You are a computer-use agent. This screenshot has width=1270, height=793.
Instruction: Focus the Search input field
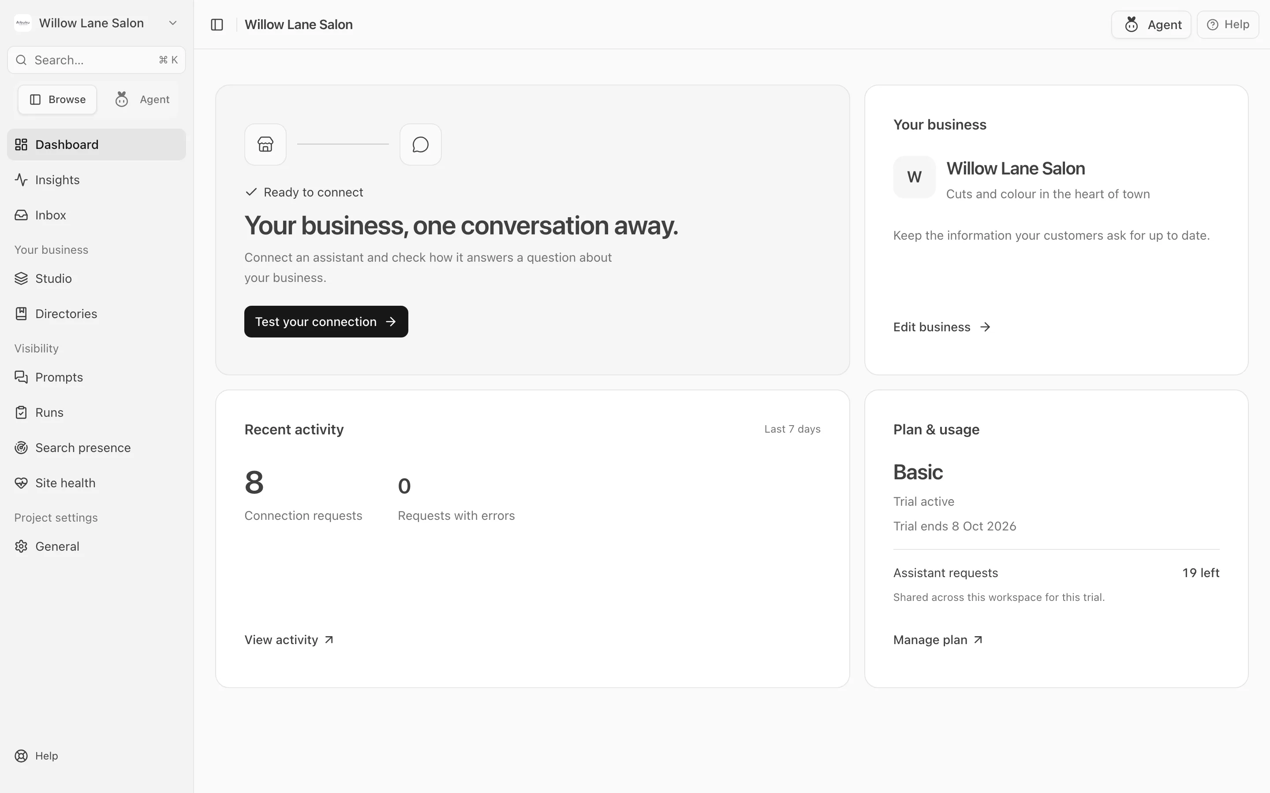(x=97, y=60)
